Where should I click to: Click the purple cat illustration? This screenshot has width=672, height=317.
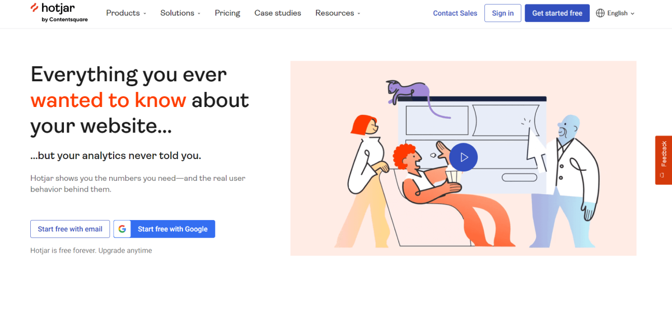(x=408, y=91)
